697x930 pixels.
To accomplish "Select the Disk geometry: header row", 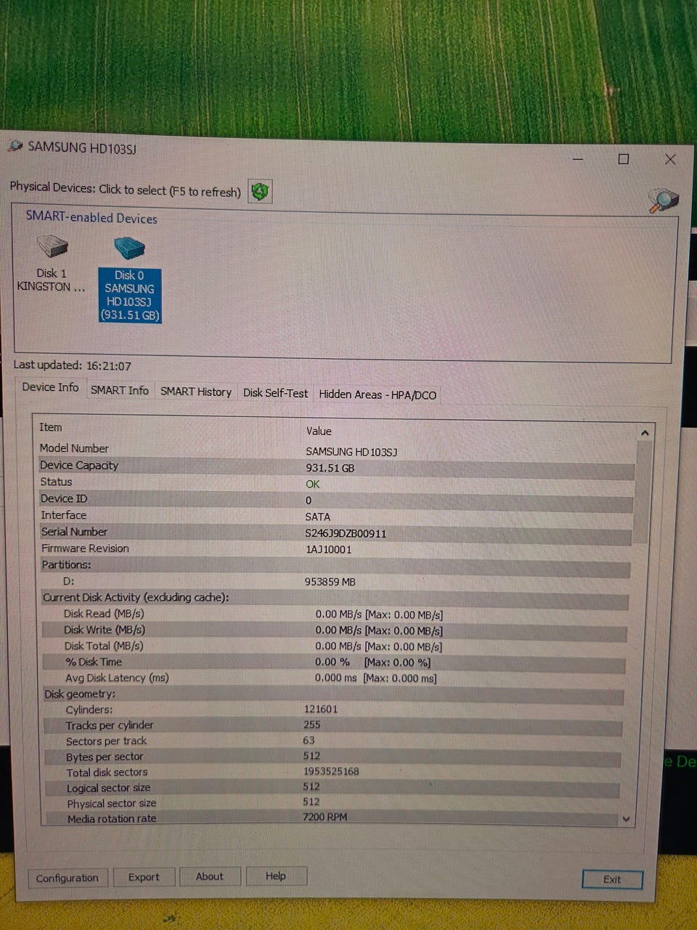I will click(x=333, y=694).
